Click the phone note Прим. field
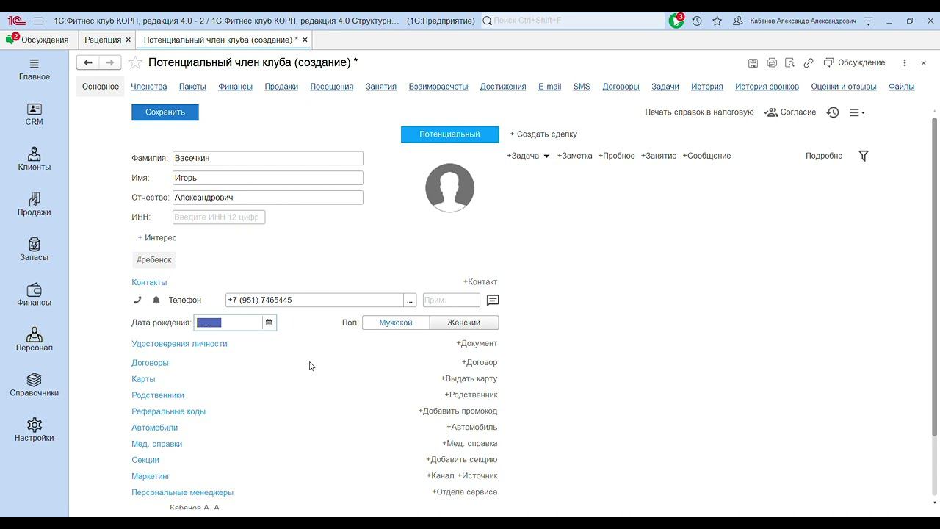This screenshot has width=940, height=529. coord(452,300)
